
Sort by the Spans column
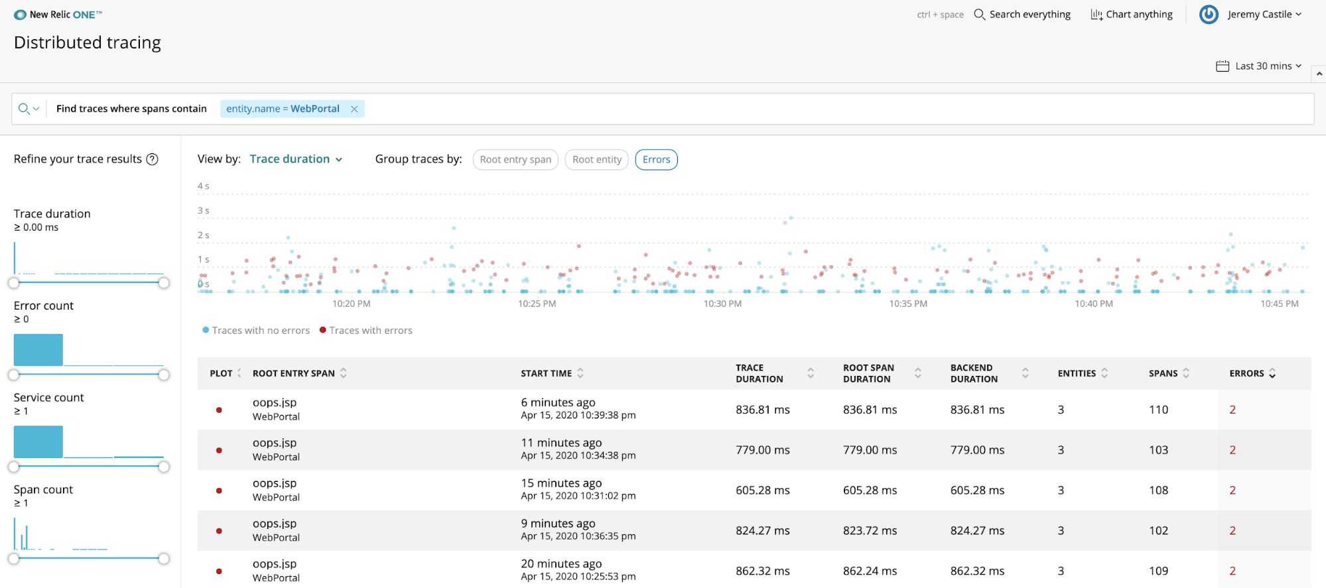pos(1169,373)
